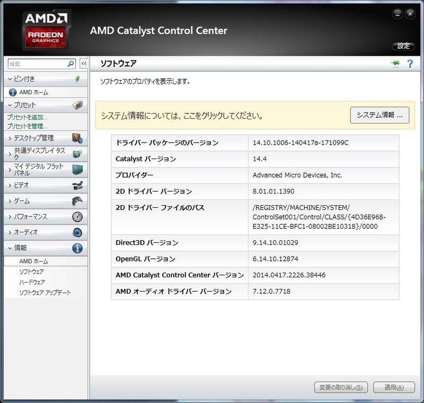Click the /REGISTRY/MACHINE/SYSTEM path value
The image size is (424, 403).
319,217
